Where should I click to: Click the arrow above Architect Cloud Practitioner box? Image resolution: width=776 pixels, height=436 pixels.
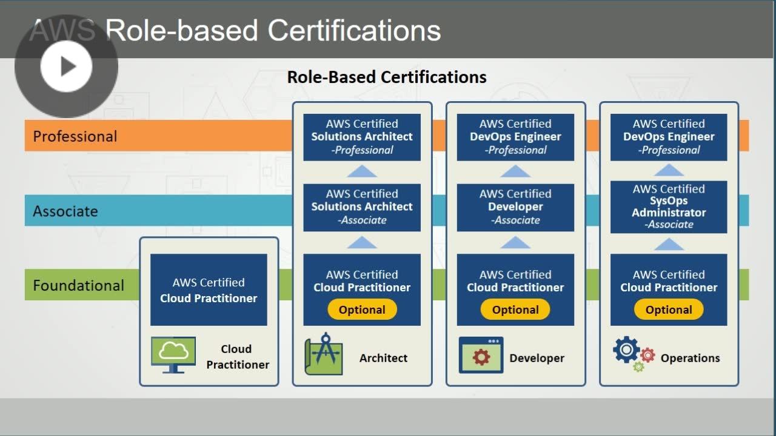[362, 242]
